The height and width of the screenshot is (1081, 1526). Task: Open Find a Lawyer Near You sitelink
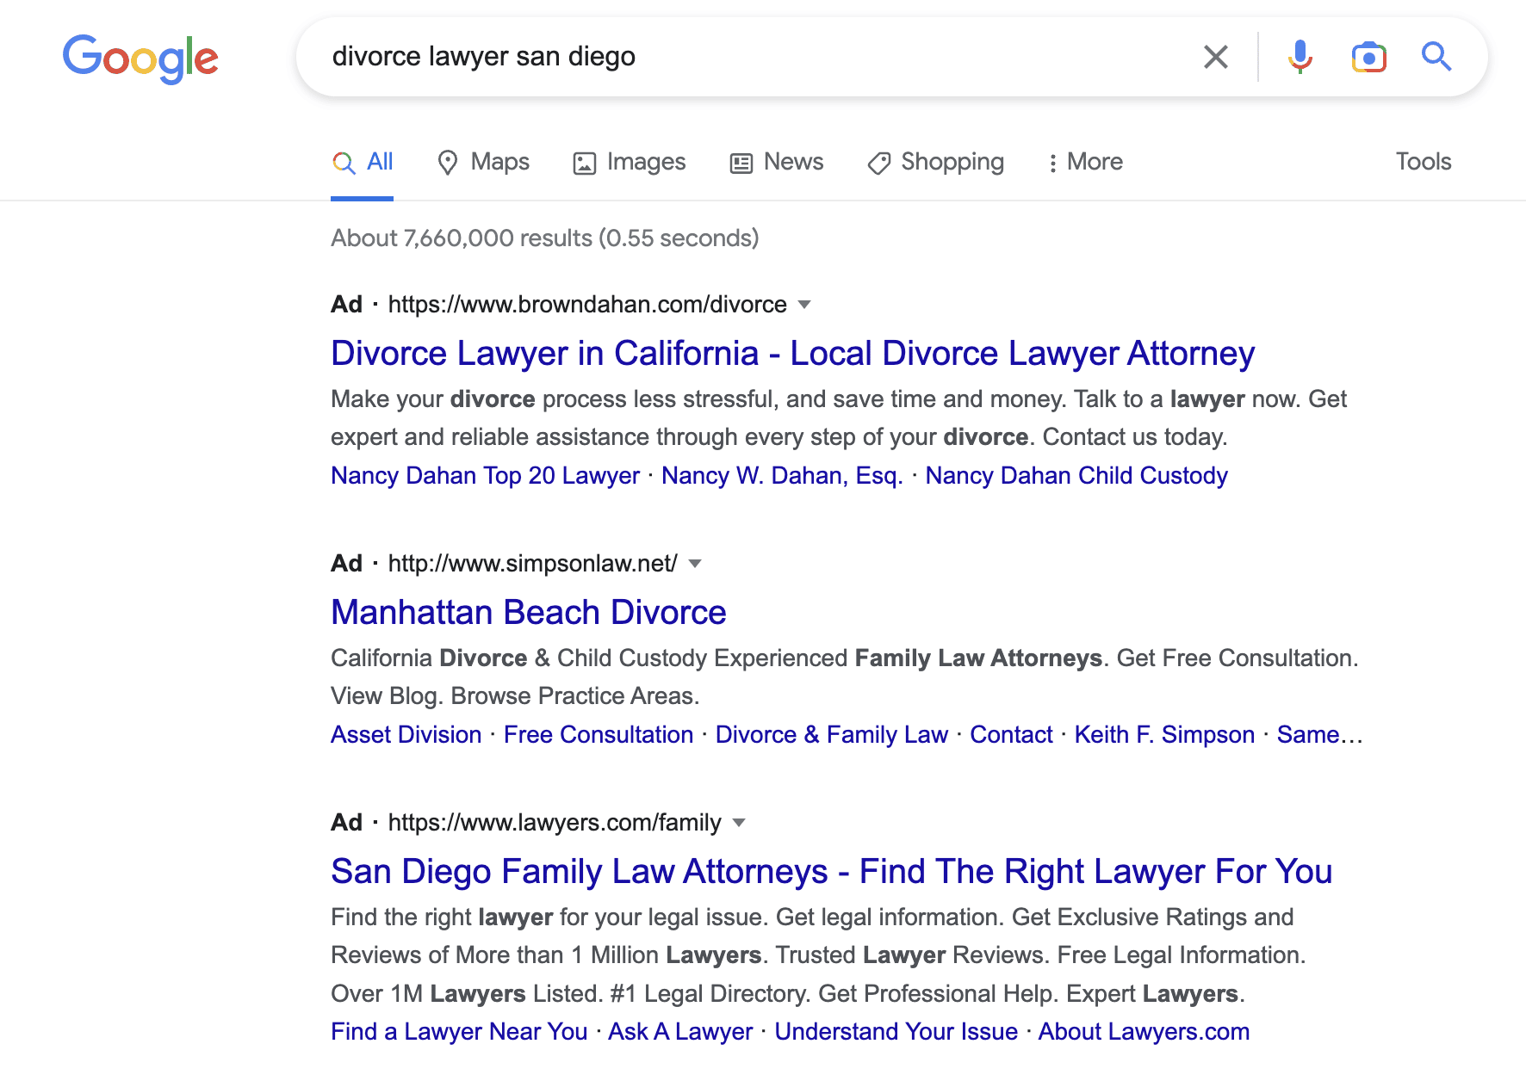(459, 1032)
